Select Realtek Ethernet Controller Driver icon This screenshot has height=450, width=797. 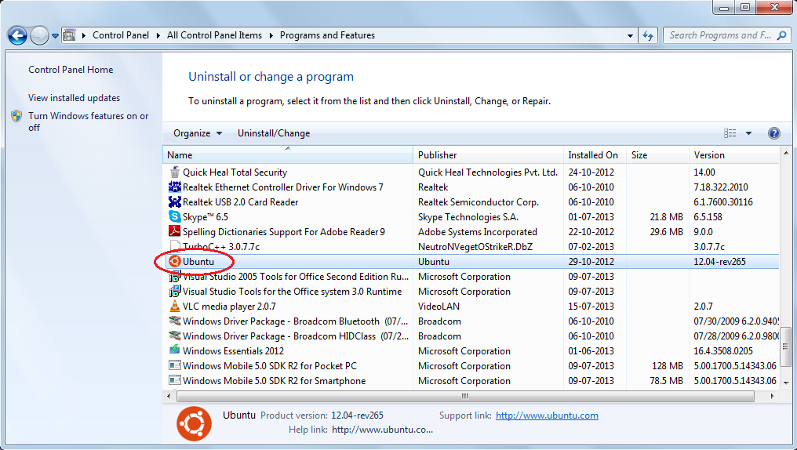coord(174,187)
